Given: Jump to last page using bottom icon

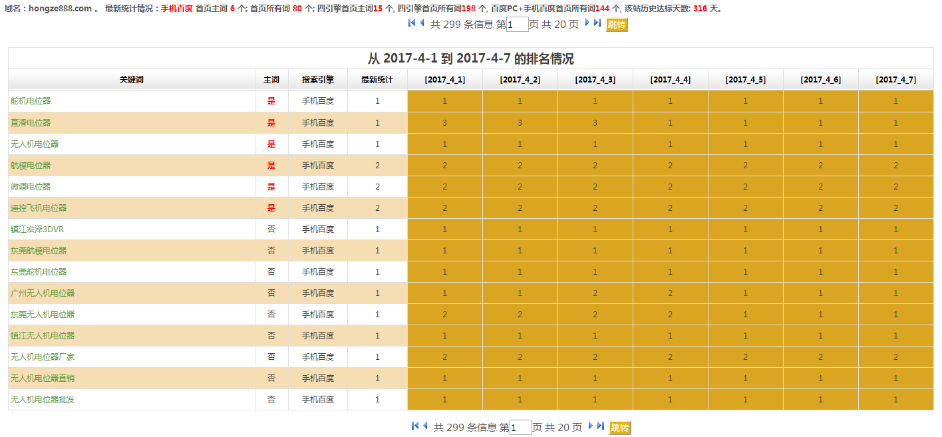Looking at the screenshot, I should 601,426.
